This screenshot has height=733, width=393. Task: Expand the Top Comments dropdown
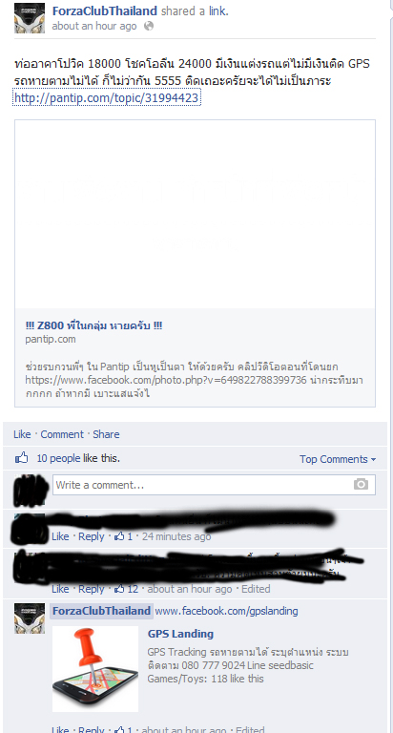[x=338, y=459]
